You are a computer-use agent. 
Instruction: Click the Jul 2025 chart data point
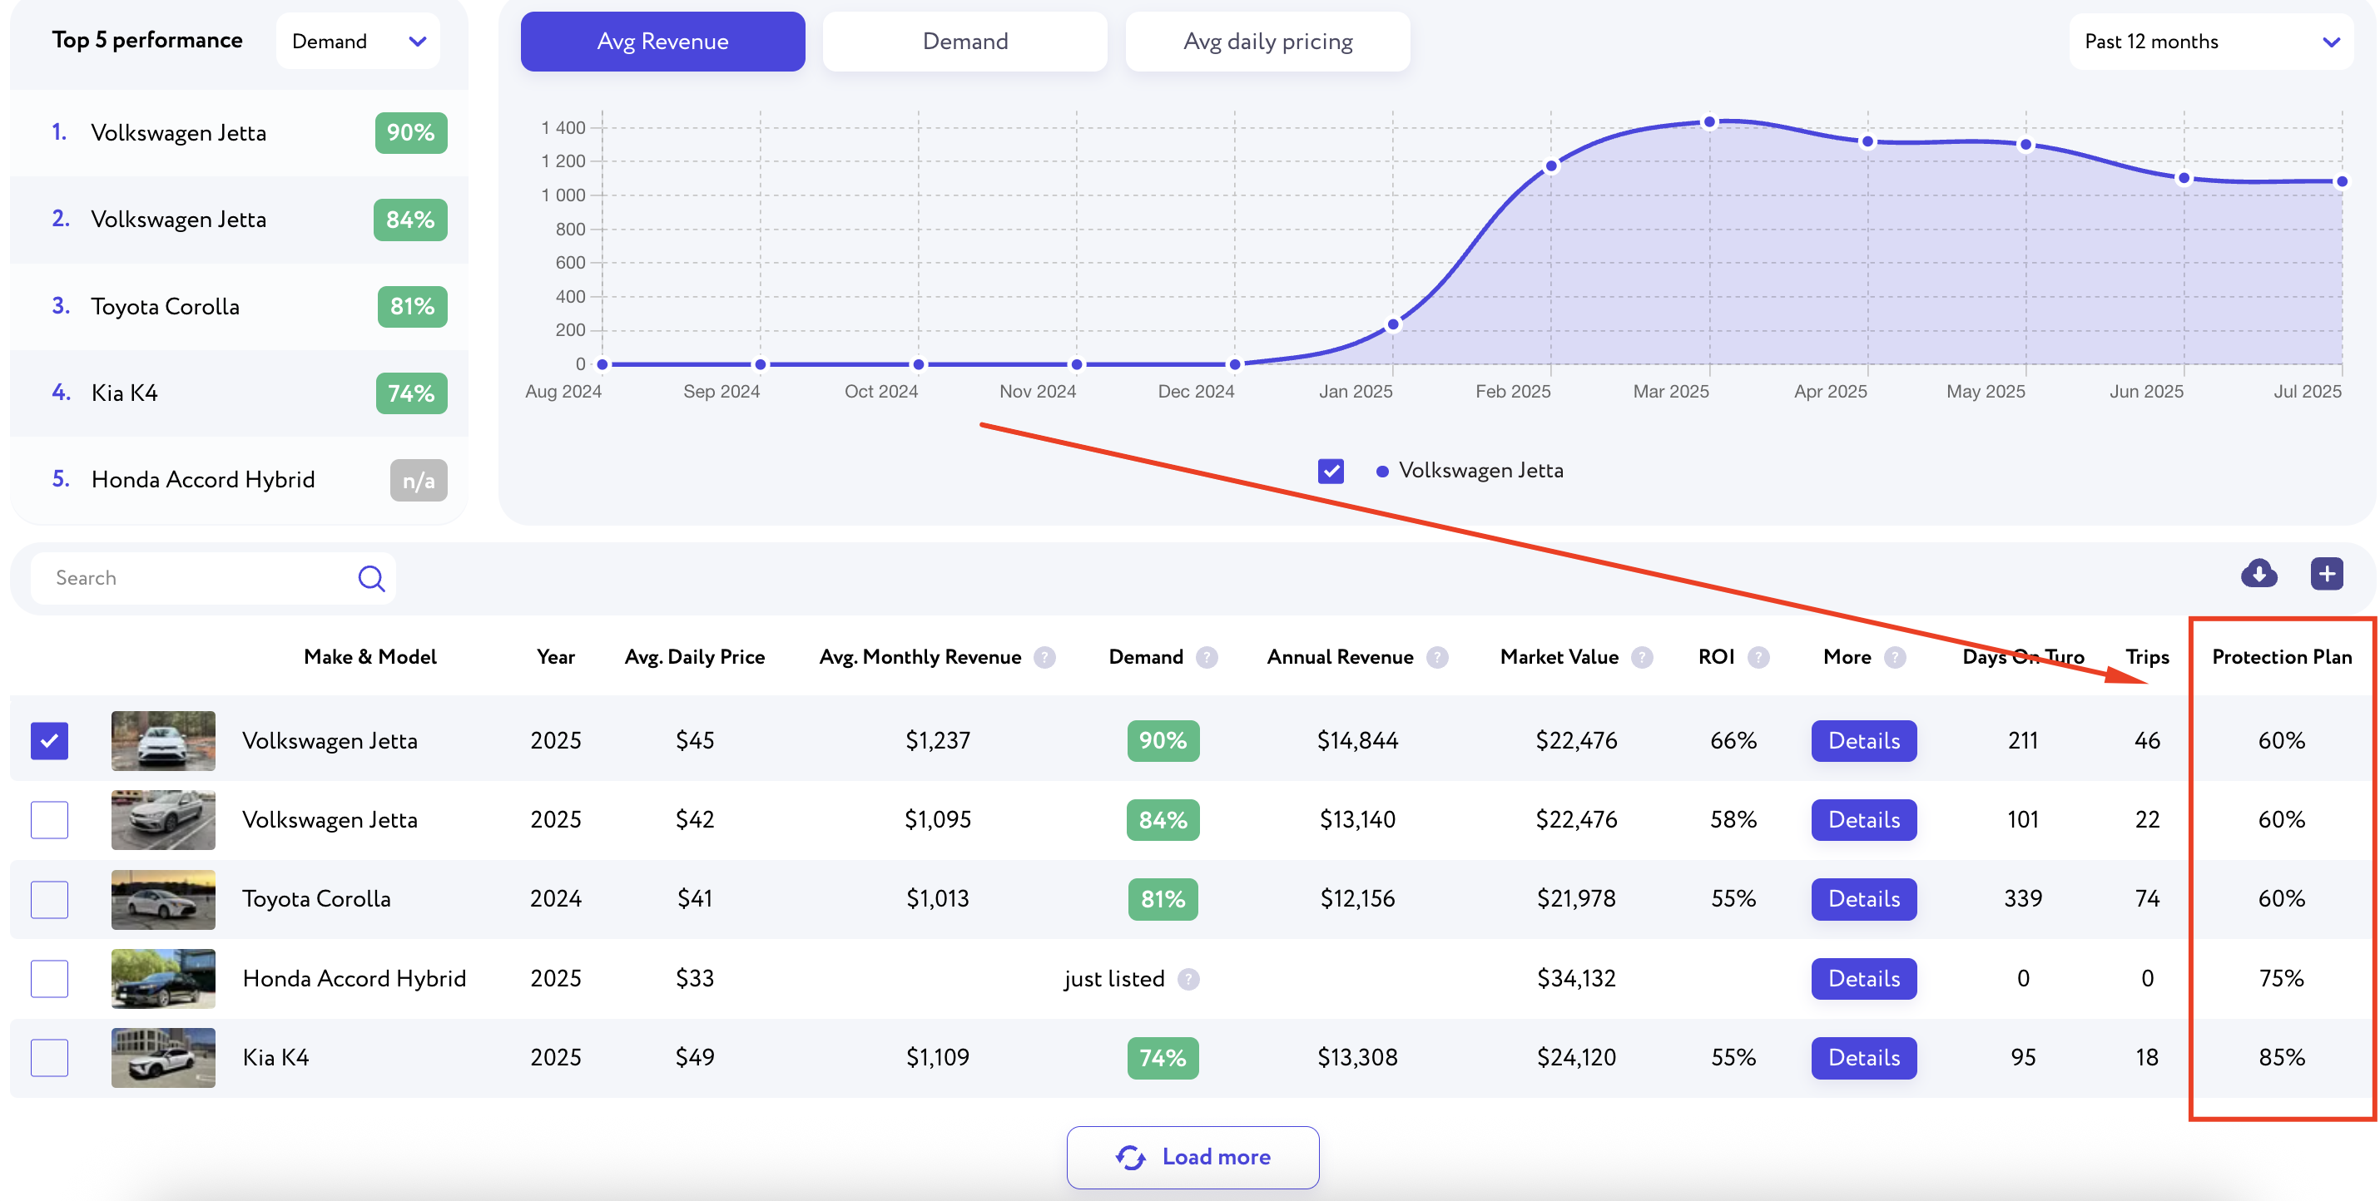(2341, 182)
